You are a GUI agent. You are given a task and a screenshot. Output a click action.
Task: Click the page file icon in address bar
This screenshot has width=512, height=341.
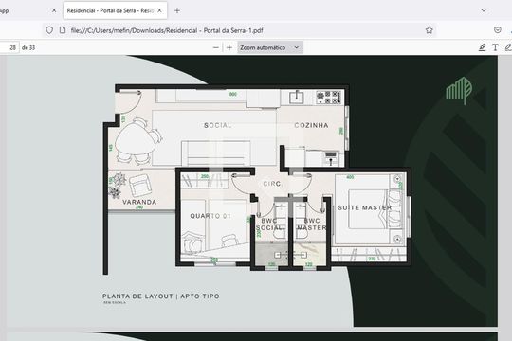(63, 30)
